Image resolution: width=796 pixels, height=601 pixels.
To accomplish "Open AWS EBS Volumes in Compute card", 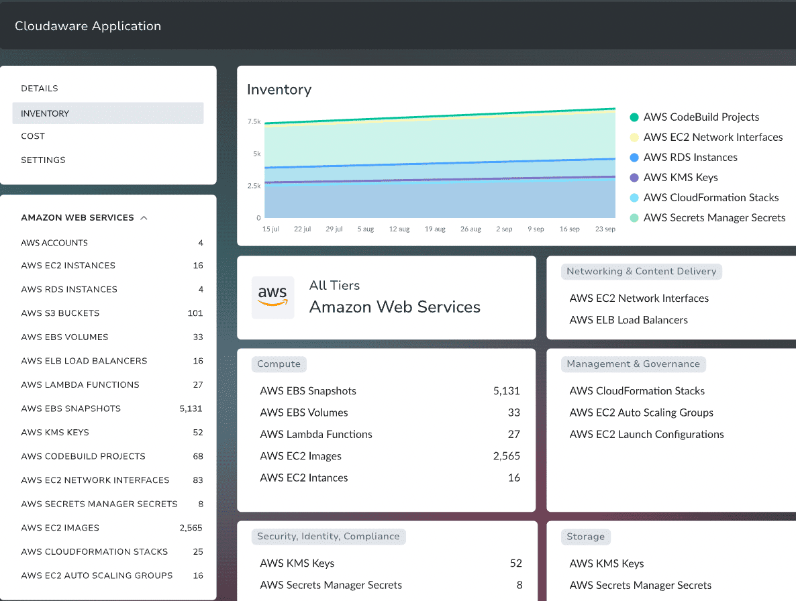I will coord(304,413).
